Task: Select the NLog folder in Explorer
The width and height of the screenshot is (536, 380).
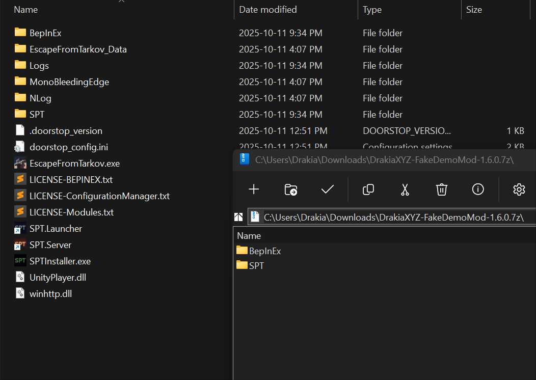Action: [33, 98]
